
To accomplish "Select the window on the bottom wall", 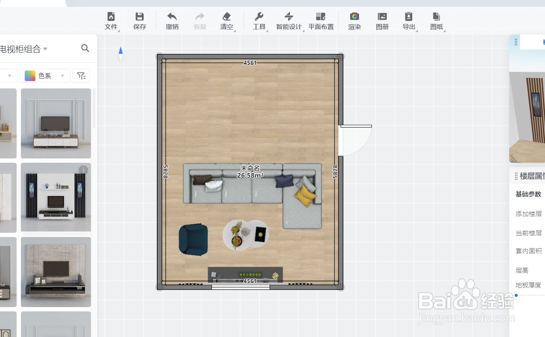I will coord(241,287).
